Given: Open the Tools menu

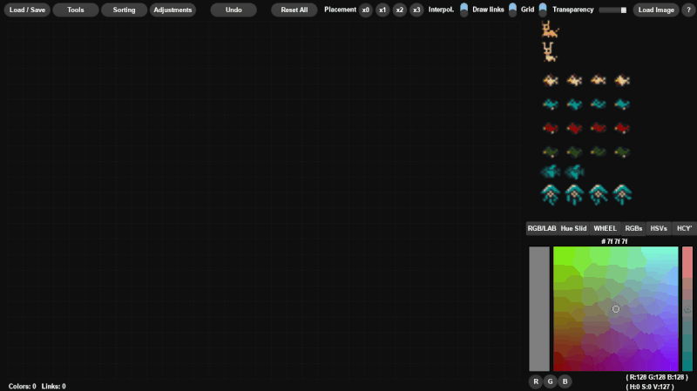Looking at the screenshot, I should click(x=76, y=10).
